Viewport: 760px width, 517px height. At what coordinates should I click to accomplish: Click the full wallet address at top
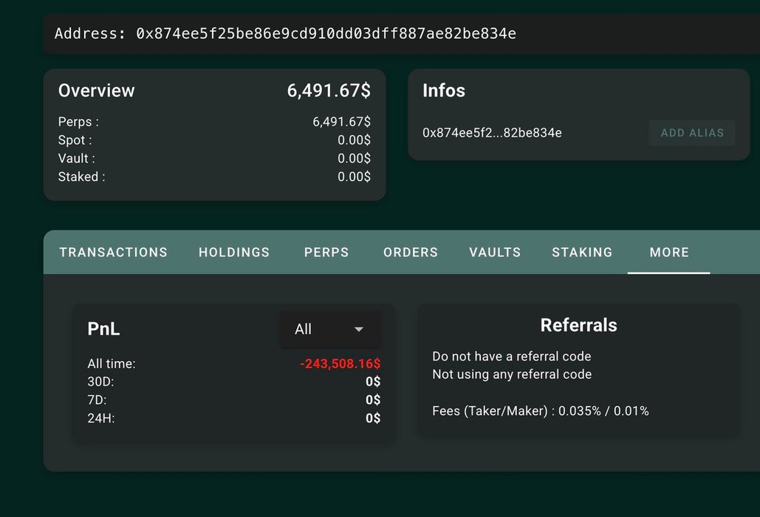click(326, 34)
